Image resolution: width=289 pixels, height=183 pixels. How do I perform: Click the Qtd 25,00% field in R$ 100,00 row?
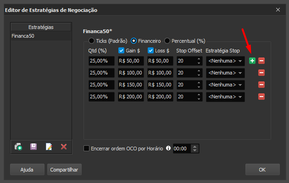coord(101,73)
